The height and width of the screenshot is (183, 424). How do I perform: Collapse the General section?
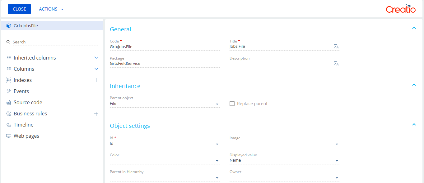tap(414, 28)
